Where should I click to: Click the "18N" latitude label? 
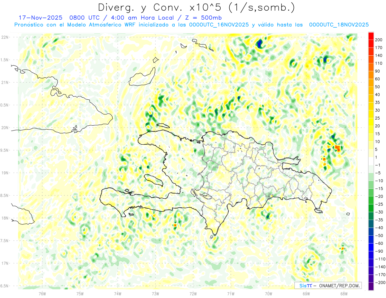tap(5, 218)
